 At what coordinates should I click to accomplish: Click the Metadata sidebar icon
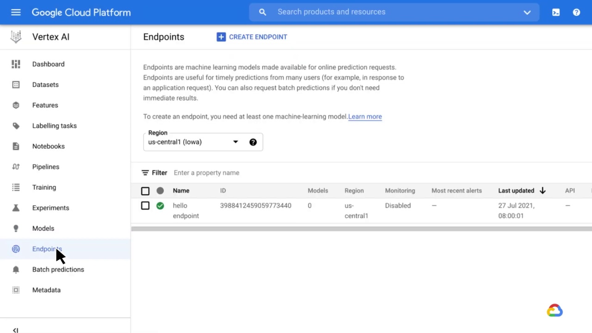point(16,290)
